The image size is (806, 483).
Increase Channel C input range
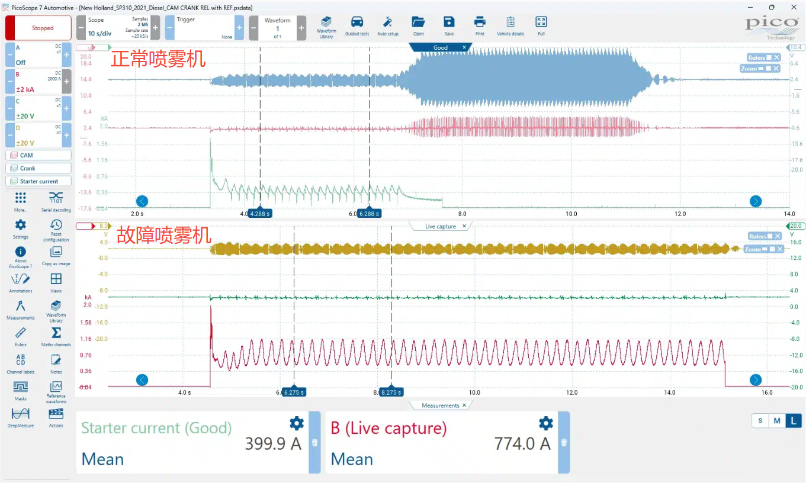coord(67,108)
